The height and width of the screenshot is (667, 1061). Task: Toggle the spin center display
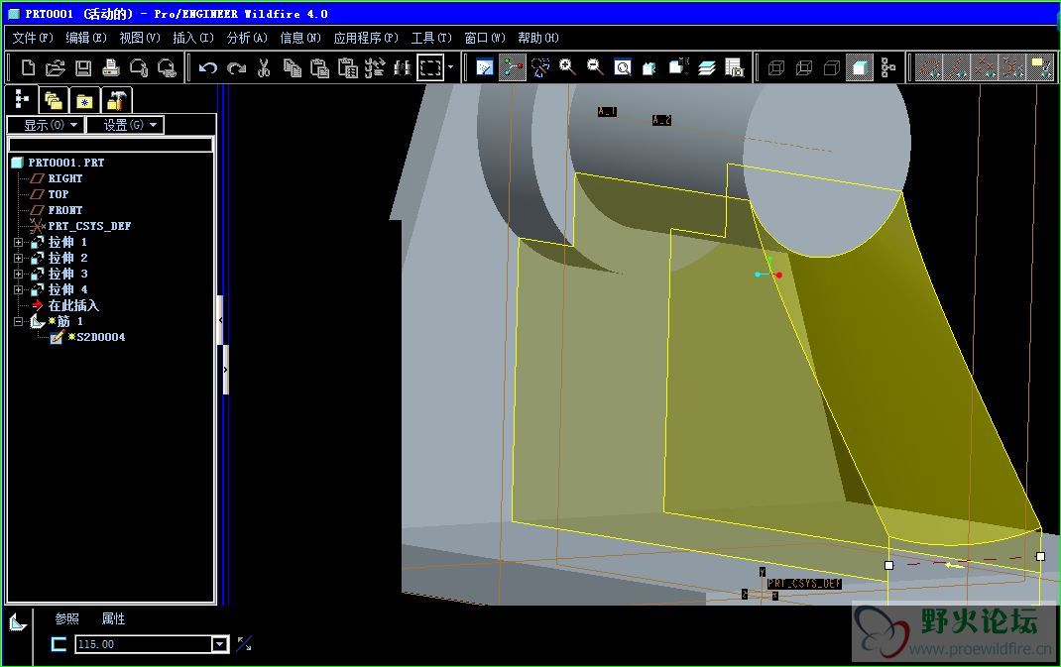click(x=513, y=67)
